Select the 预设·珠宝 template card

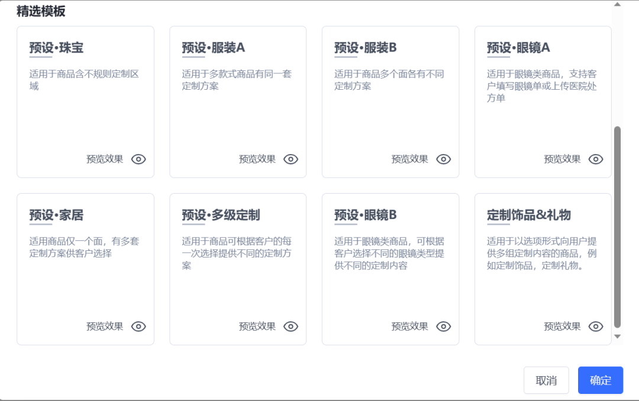(x=85, y=101)
